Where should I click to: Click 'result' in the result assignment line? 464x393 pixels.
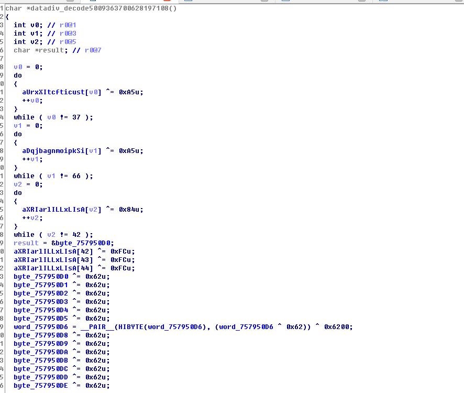pyautogui.click(x=26, y=243)
